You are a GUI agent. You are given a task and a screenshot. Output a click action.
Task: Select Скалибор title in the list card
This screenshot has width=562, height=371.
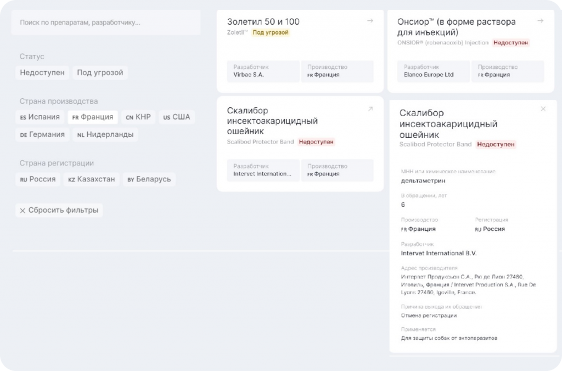[272, 121]
